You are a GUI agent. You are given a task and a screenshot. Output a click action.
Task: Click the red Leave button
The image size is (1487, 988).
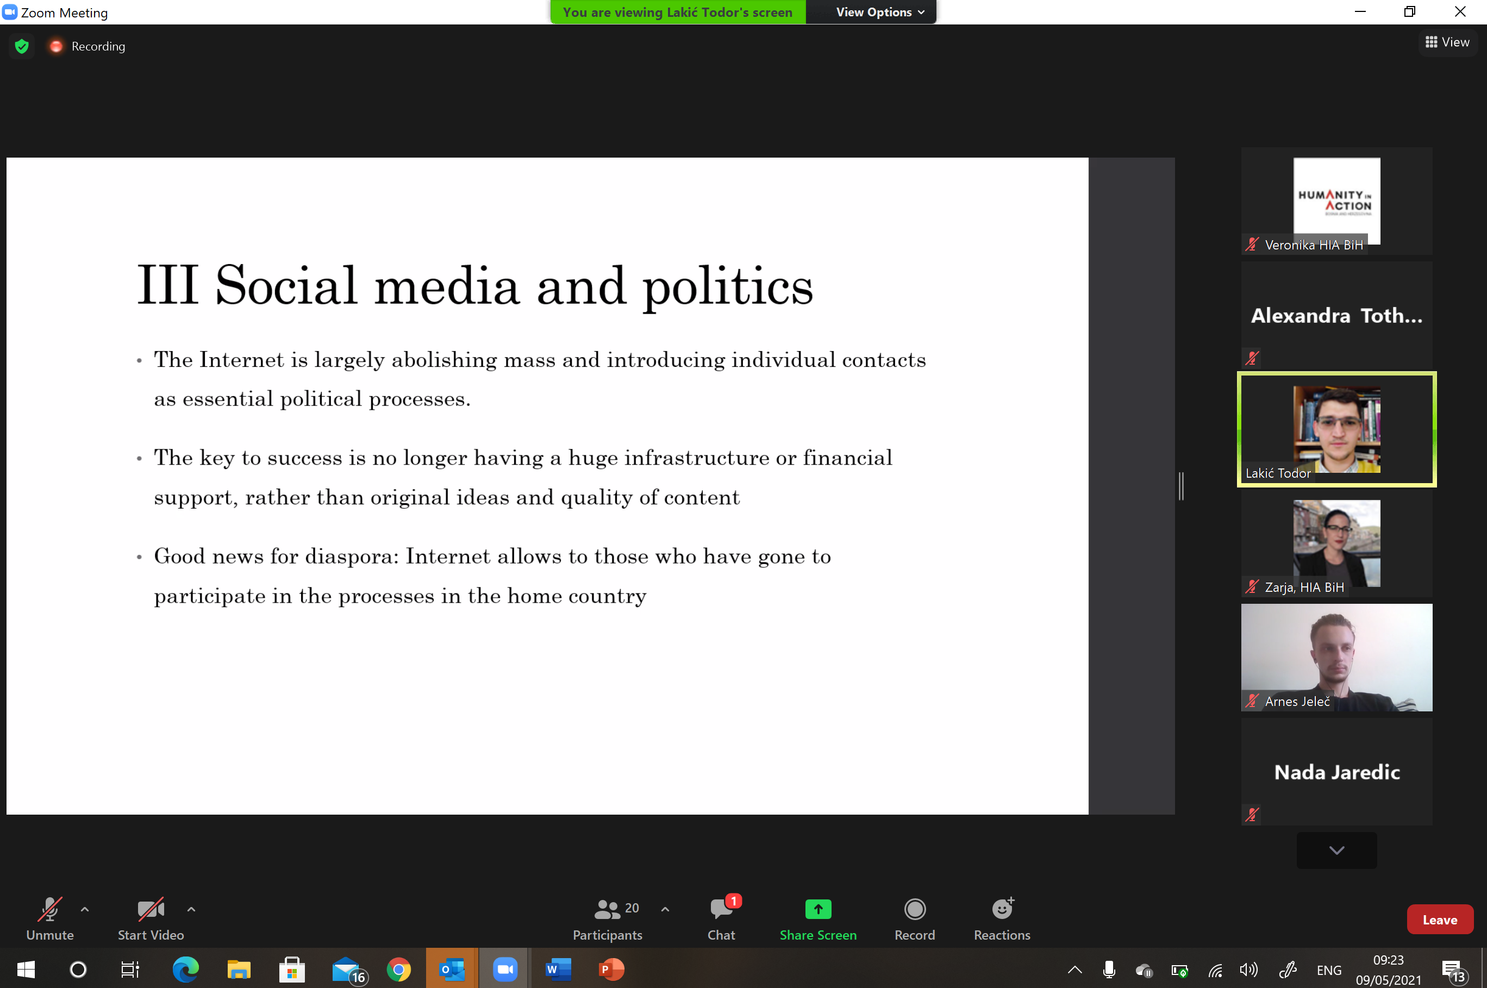tap(1439, 920)
